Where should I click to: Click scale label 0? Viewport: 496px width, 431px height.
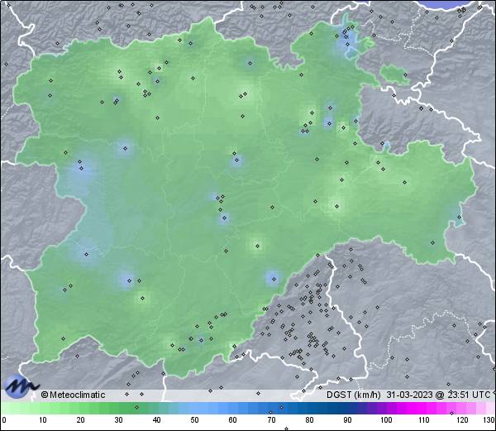point(4,420)
